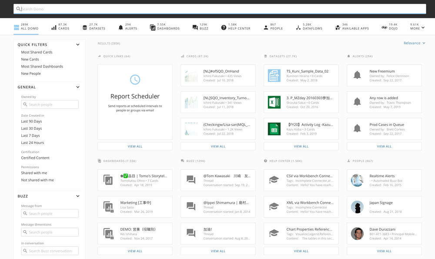This screenshot has height=259, width=435.
Task: Filter by Shared with me
Action: click(x=34, y=173)
